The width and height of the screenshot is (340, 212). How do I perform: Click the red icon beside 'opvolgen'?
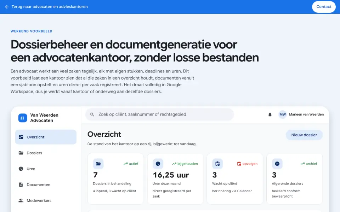[x=239, y=164]
